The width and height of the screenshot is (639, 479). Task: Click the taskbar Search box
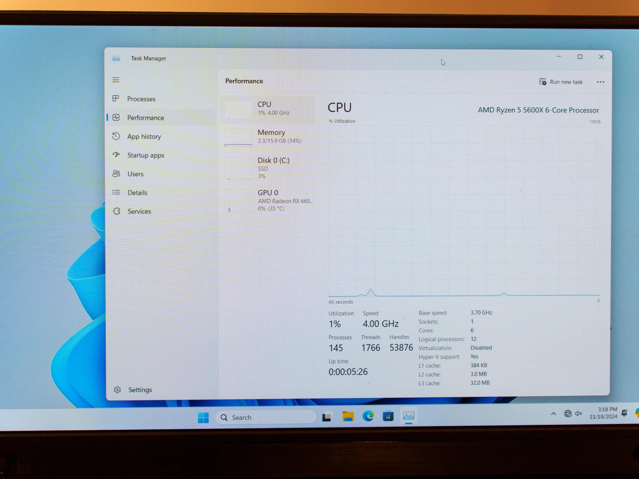pyautogui.click(x=266, y=417)
